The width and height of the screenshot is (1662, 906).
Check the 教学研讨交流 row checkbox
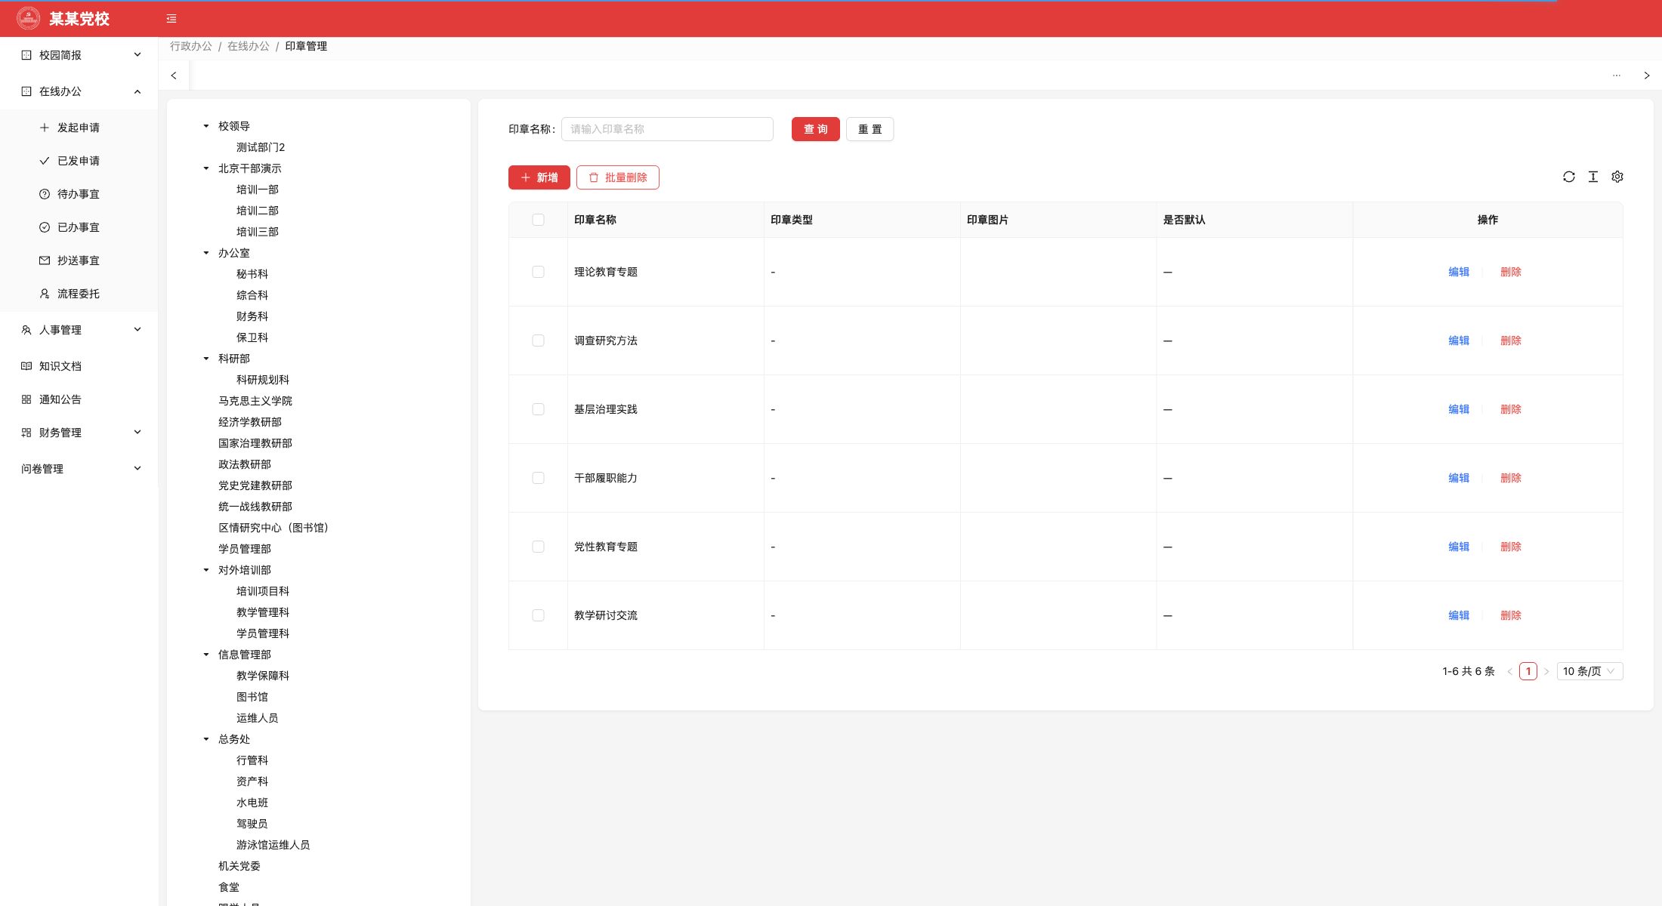click(538, 615)
